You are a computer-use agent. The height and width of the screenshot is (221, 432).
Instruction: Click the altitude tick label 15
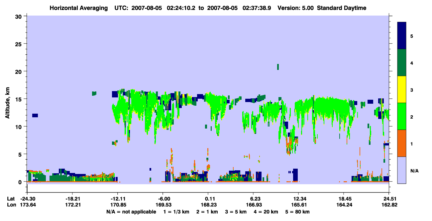pyautogui.click(x=19, y=99)
